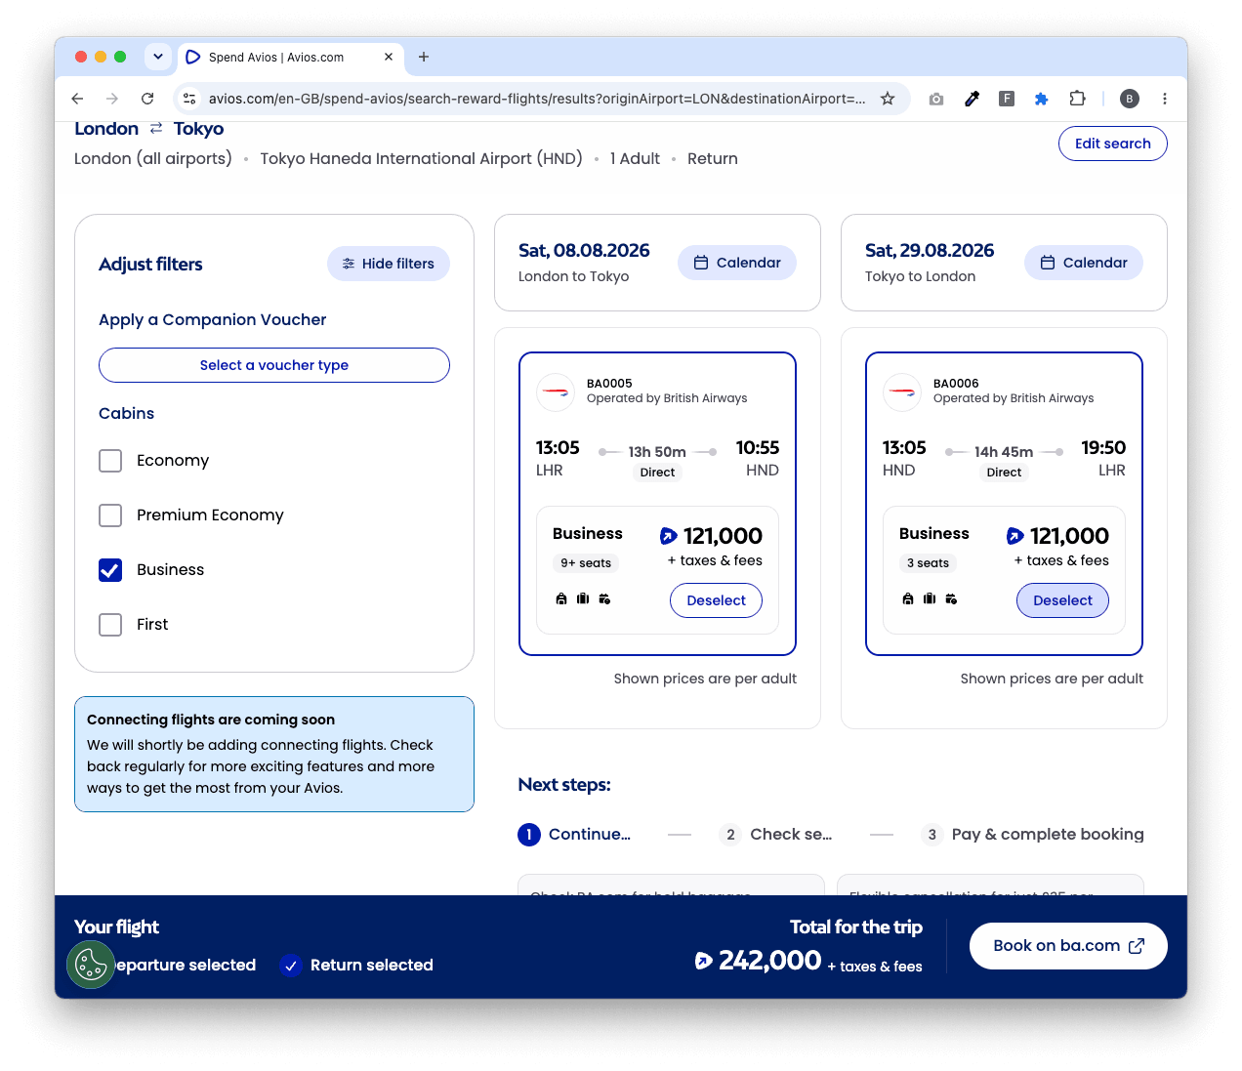1242x1071 pixels.
Task: Open Chrome three-dot menu
Action: (x=1165, y=99)
